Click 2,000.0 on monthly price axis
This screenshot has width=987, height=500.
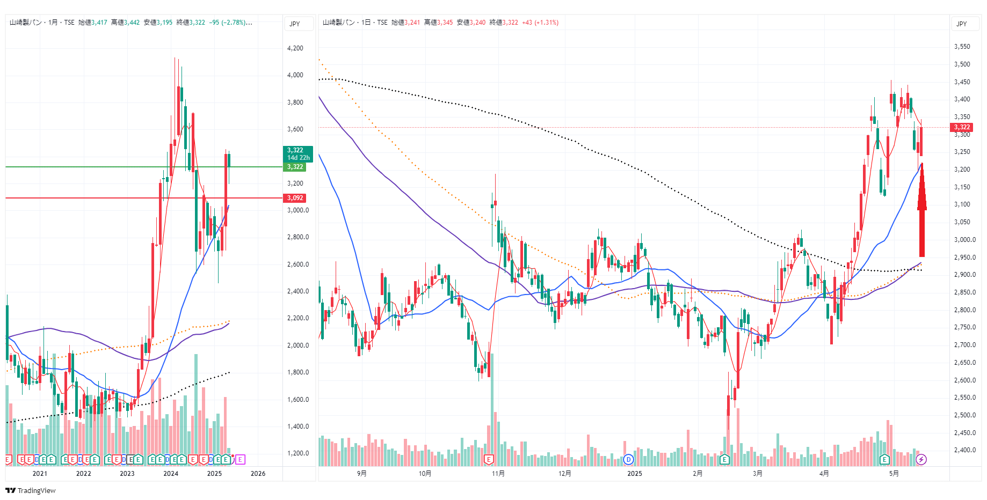click(x=298, y=345)
